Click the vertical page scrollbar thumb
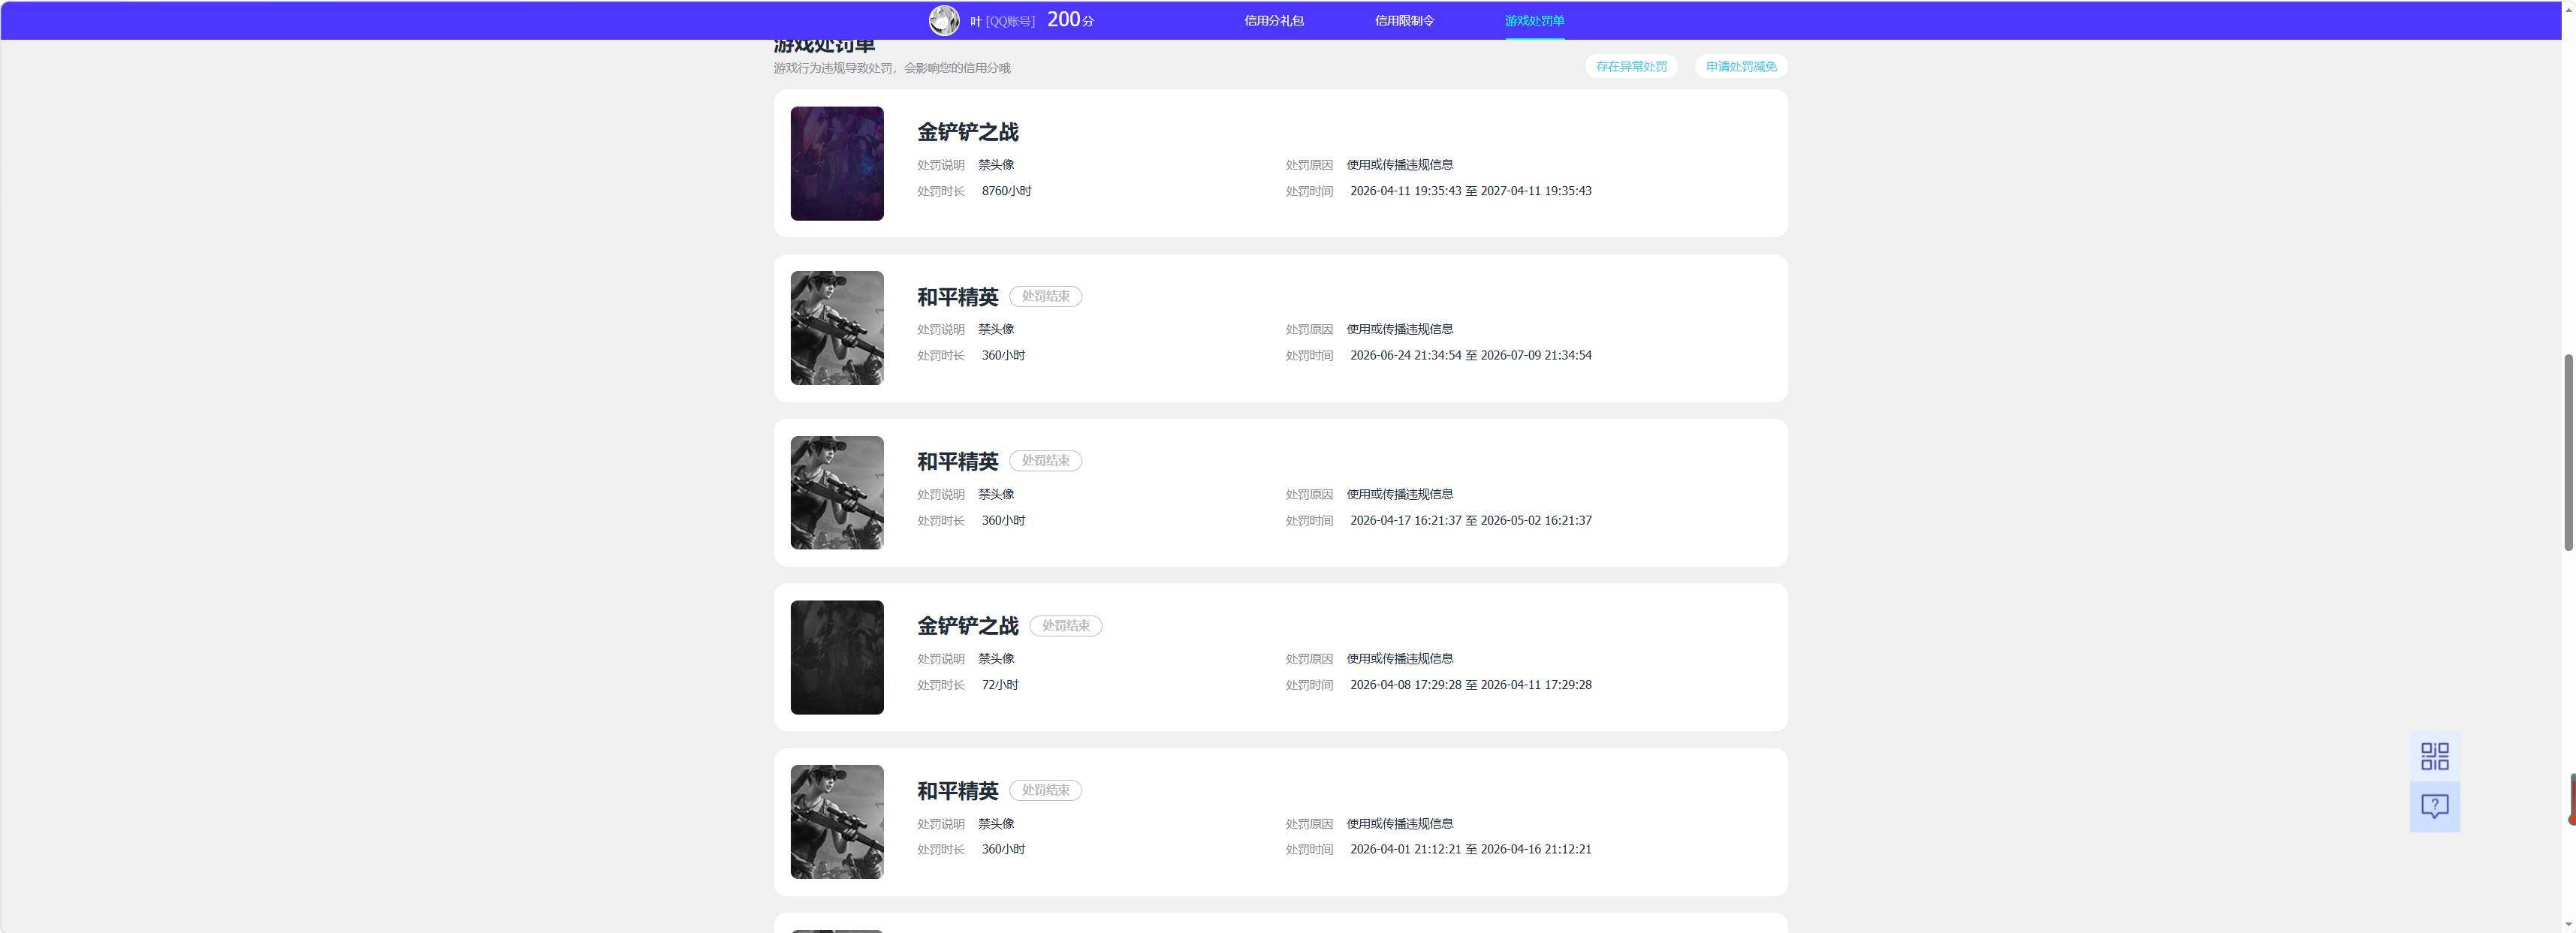 pyautogui.click(x=2568, y=452)
